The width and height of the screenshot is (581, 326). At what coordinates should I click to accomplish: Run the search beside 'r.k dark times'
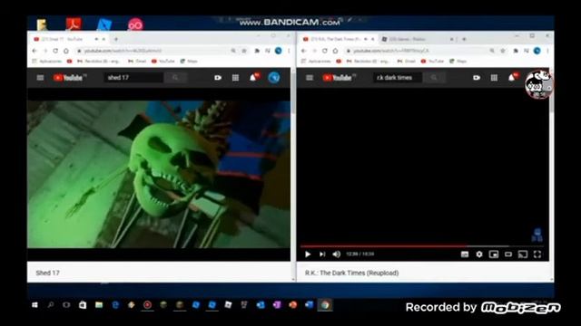click(434, 78)
